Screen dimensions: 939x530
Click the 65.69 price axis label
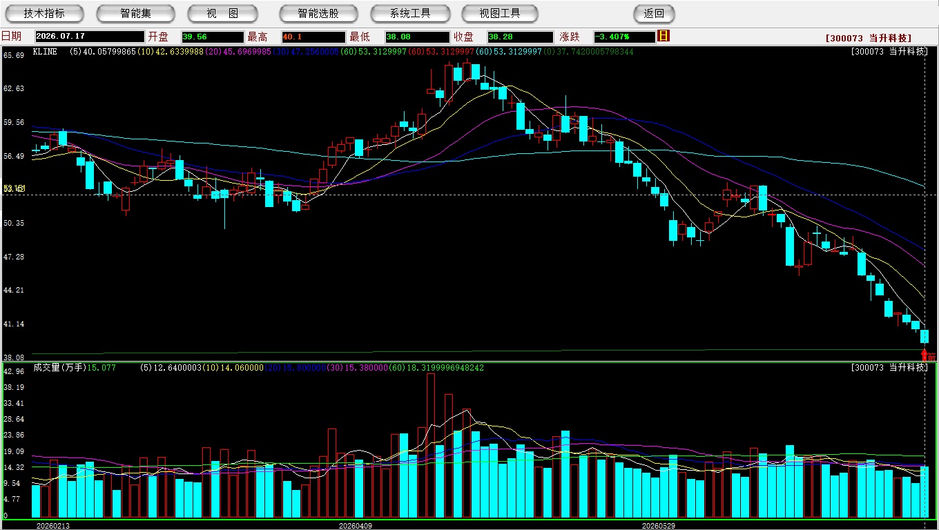click(x=14, y=55)
